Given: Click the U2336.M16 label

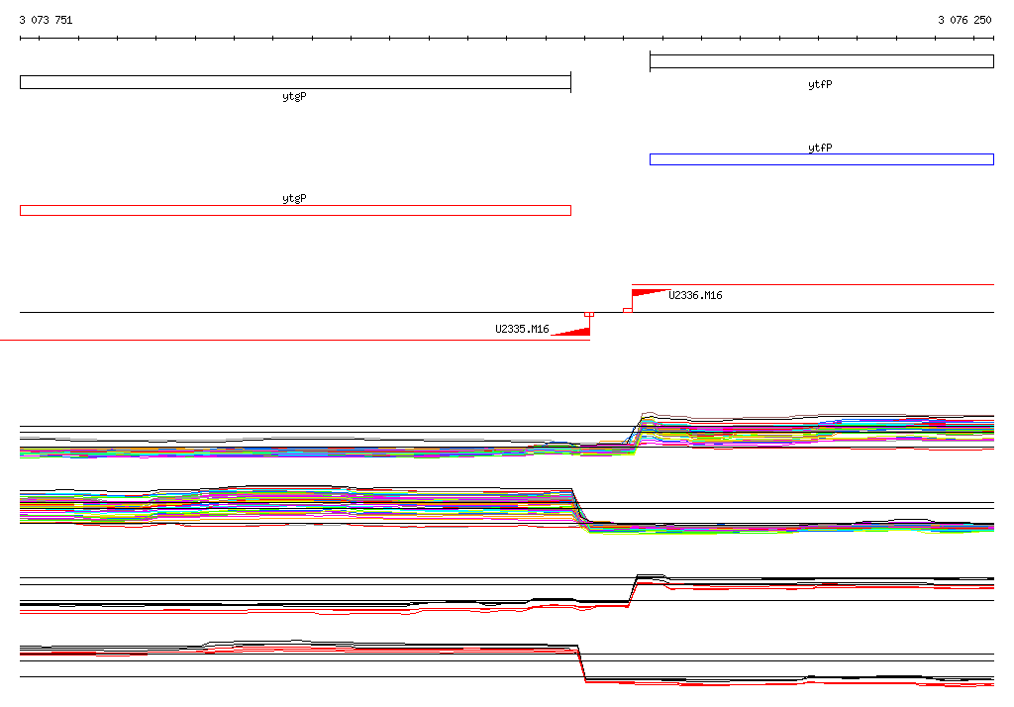Looking at the screenshot, I should click(x=695, y=296).
